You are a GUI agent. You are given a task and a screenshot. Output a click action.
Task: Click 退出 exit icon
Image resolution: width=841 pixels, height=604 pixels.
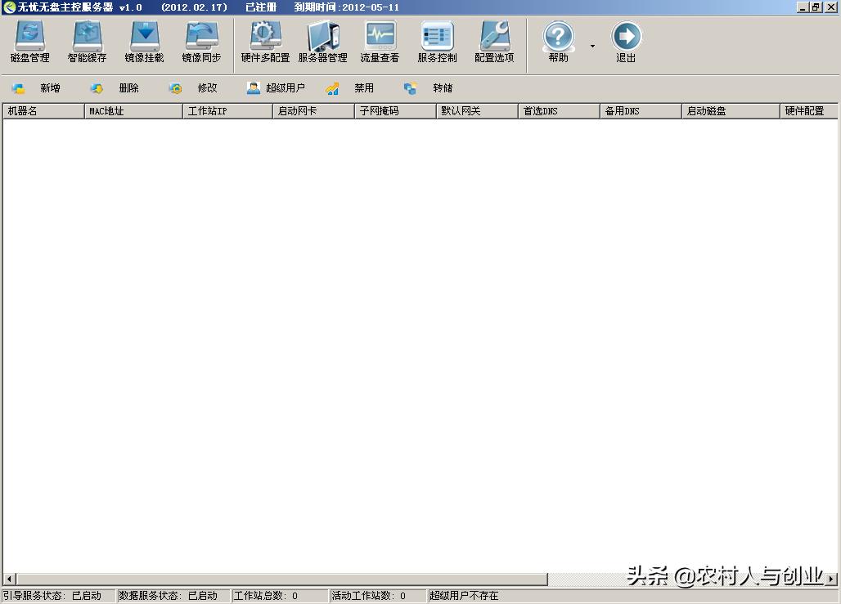tap(626, 42)
